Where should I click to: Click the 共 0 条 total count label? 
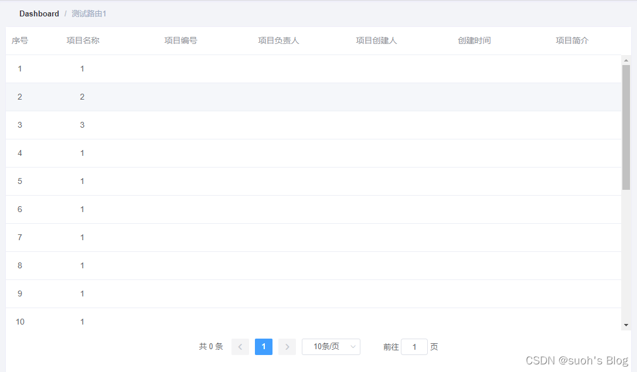[x=211, y=346]
